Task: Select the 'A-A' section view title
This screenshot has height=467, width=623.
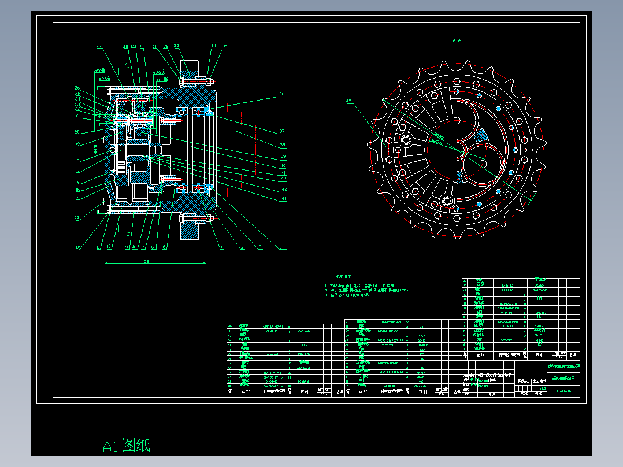Action: pos(457,40)
